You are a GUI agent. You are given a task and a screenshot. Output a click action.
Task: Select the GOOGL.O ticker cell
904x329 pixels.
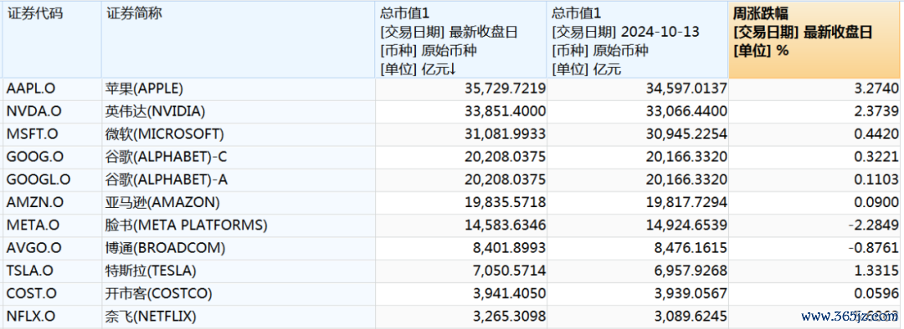(52, 180)
